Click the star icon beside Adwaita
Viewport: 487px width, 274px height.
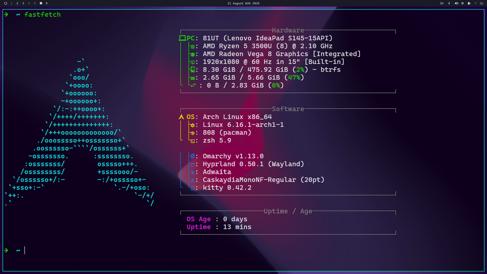pos(193,172)
